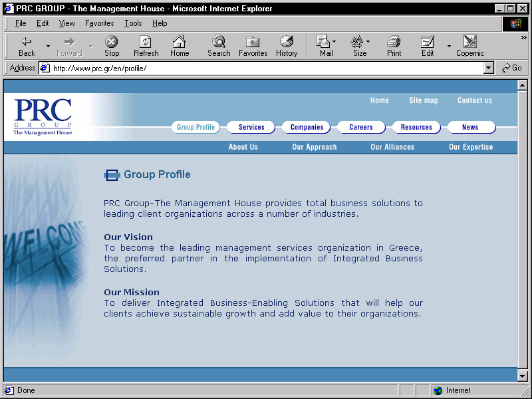532x399 pixels.
Task: Show browsing History from toolbar
Action: tap(287, 46)
